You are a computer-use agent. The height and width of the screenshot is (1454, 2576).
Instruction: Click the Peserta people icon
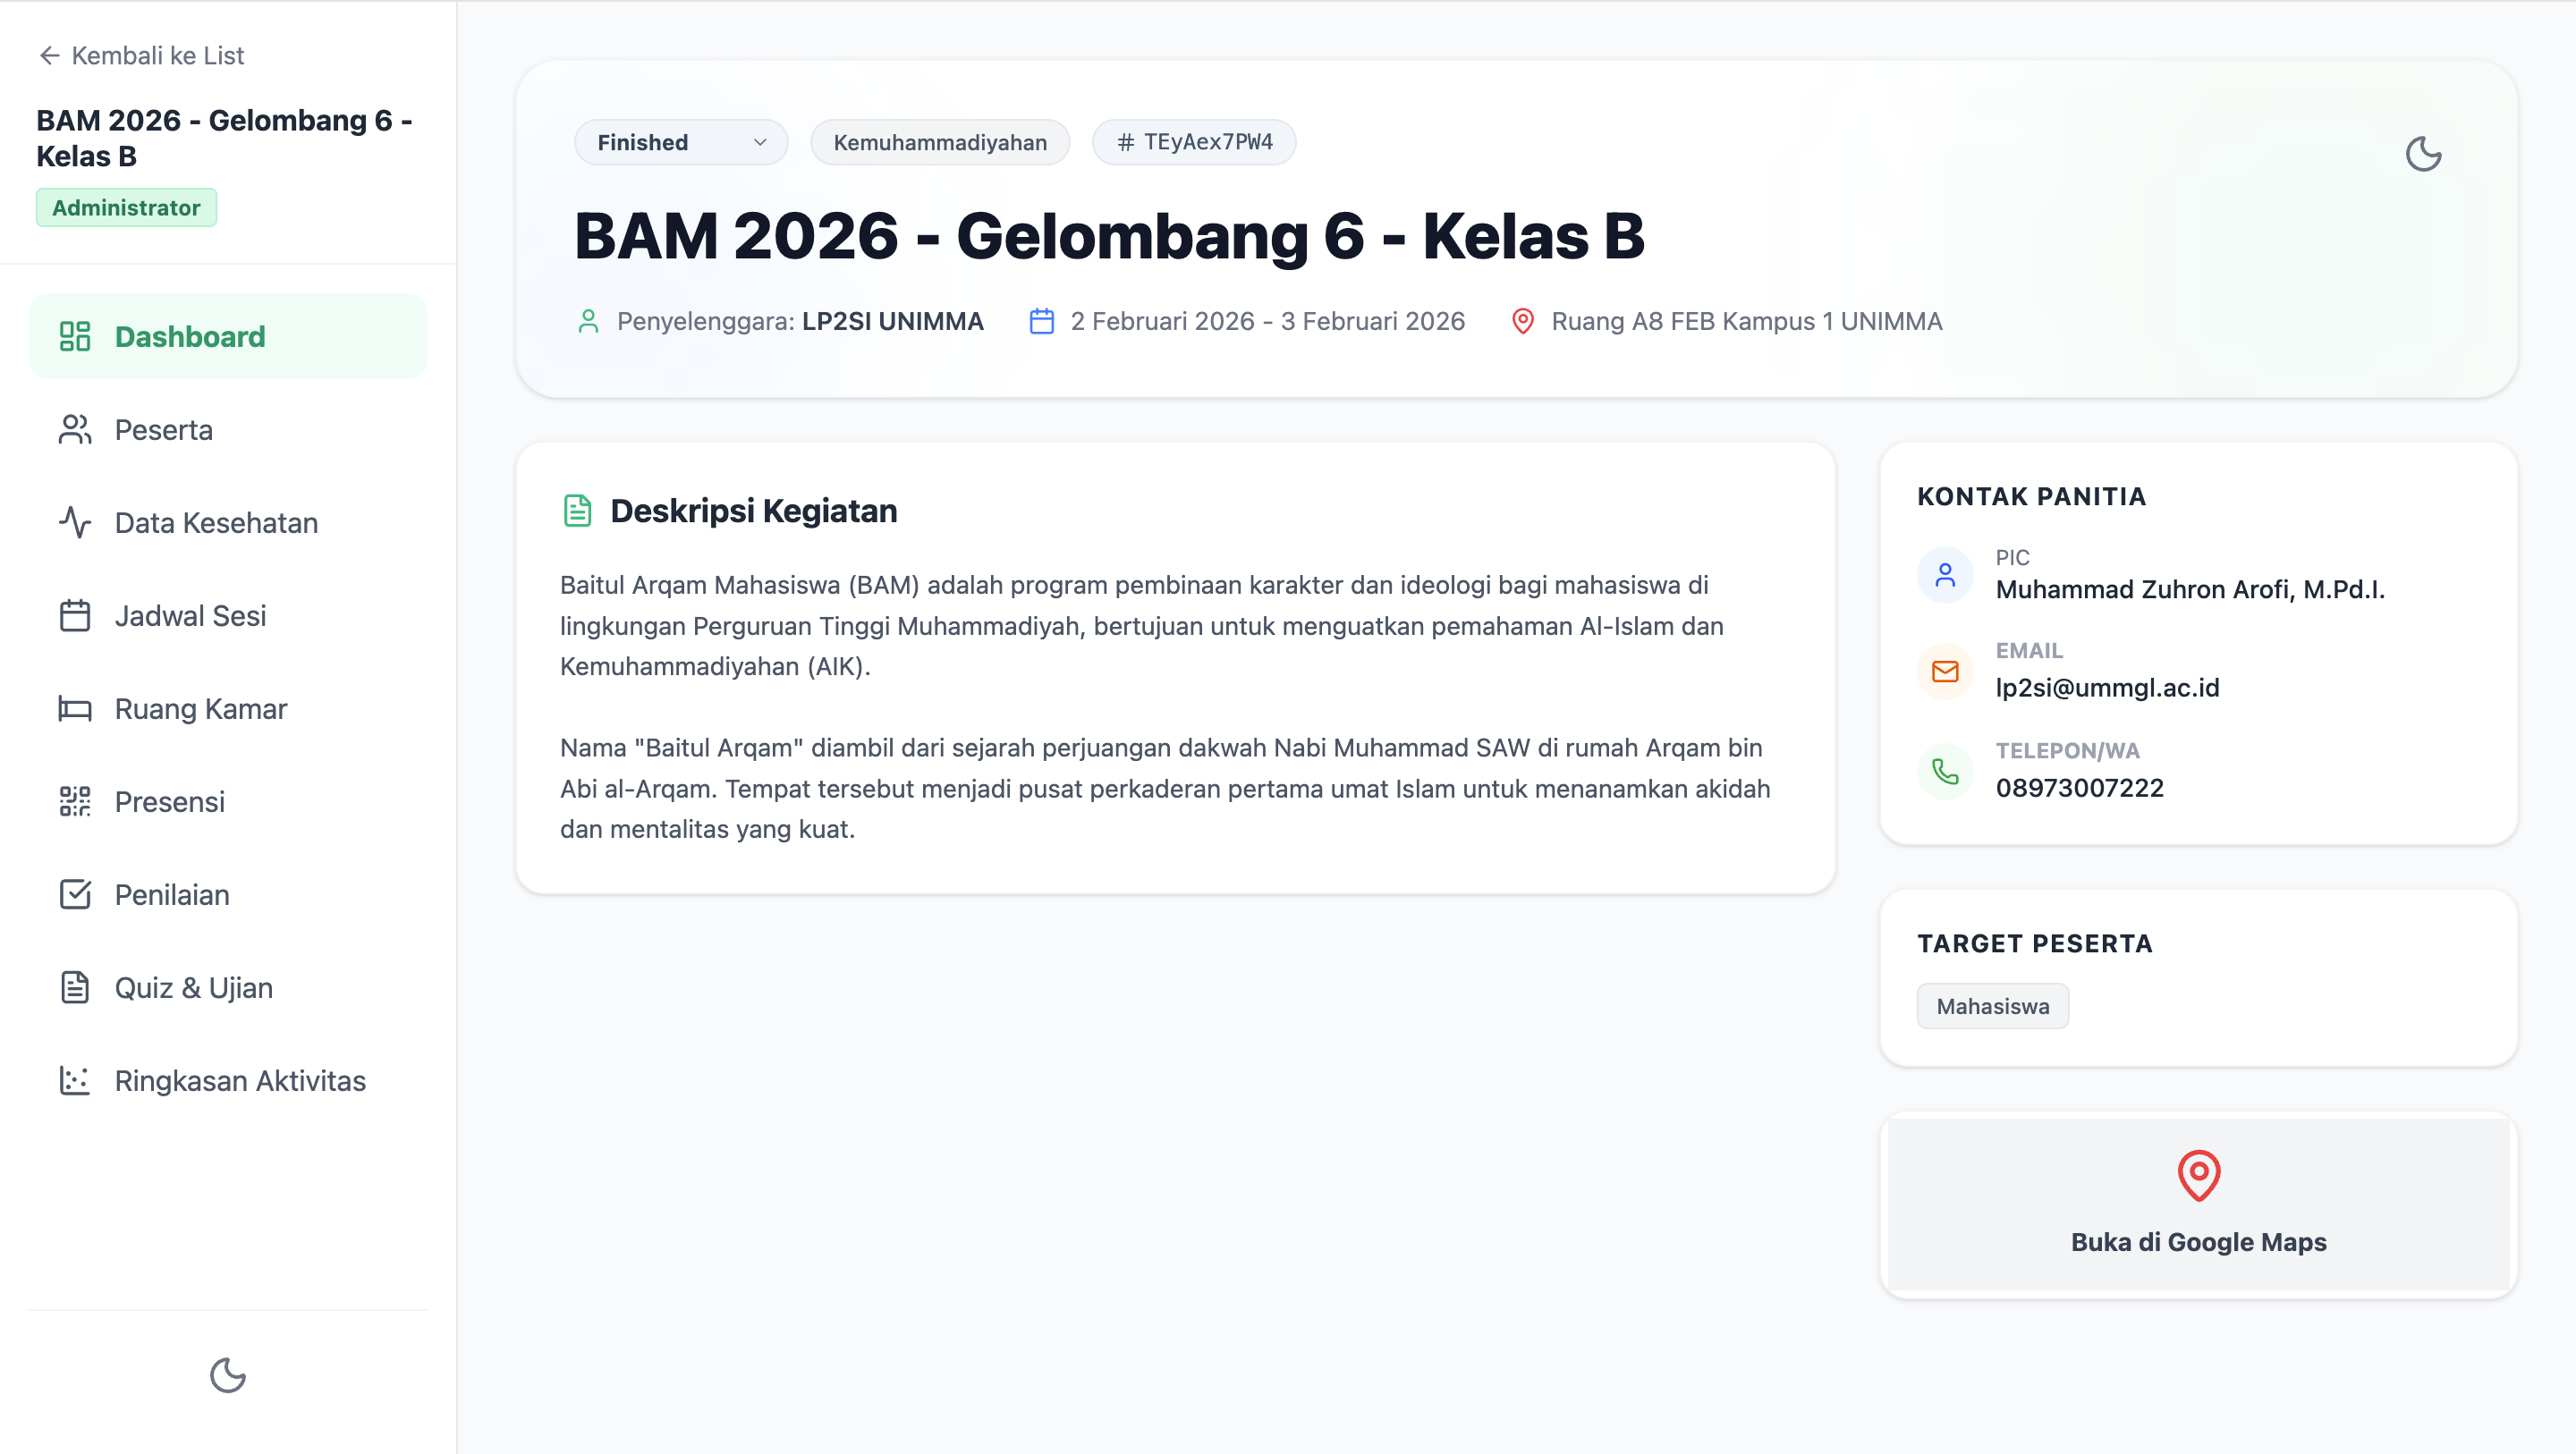point(75,429)
